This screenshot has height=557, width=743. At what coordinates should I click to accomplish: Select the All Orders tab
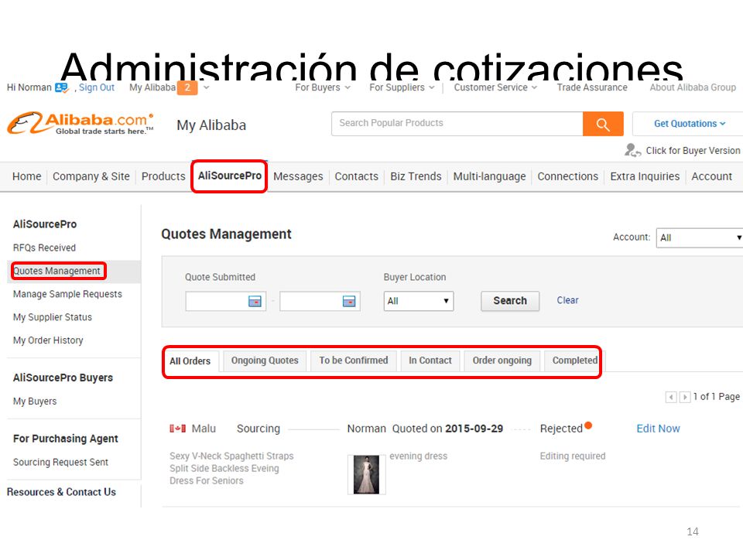pos(190,361)
